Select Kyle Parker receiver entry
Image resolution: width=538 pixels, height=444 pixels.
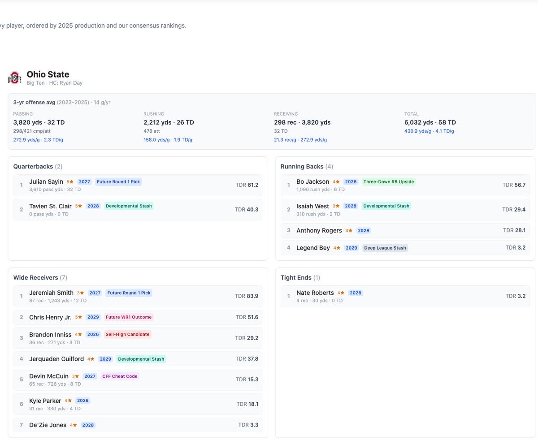point(138,404)
